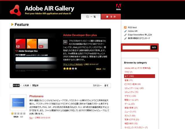Open the RSS feed link
Viewport: 185px width, 129px height.
pyautogui.click(x=132, y=27)
